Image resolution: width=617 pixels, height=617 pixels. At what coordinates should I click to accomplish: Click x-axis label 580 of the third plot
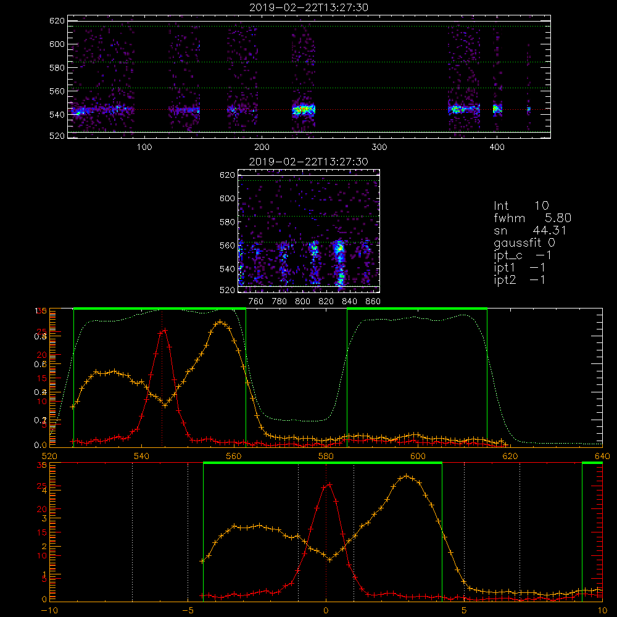pos(326,456)
